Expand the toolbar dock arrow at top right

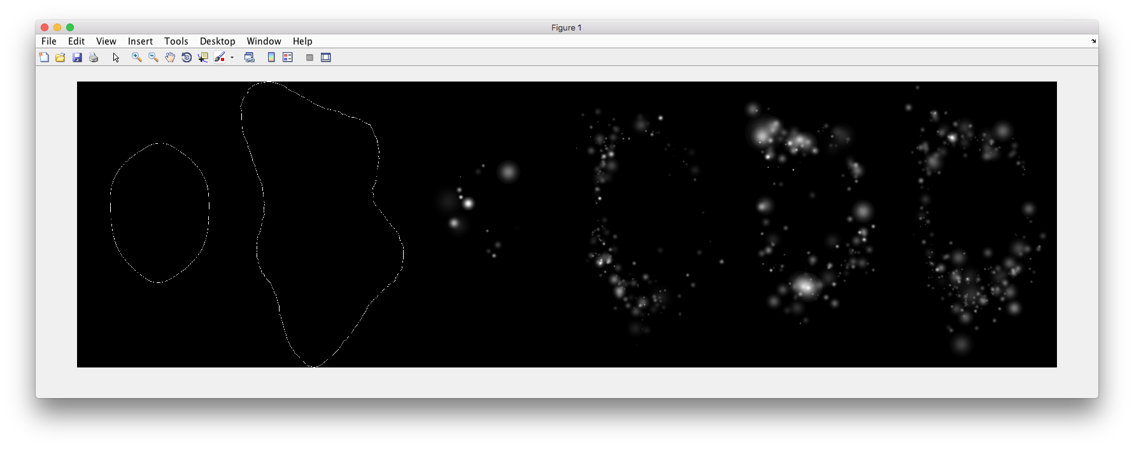coord(1094,41)
